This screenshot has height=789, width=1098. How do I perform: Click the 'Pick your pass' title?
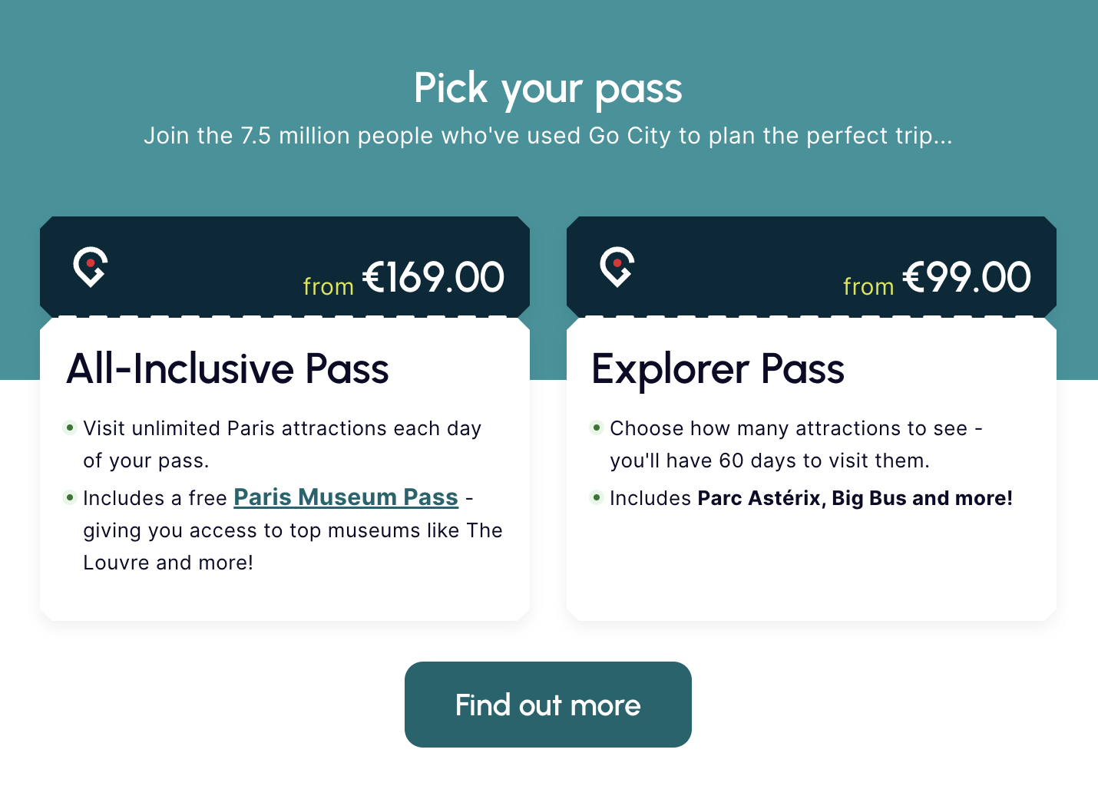click(x=548, y=88)
